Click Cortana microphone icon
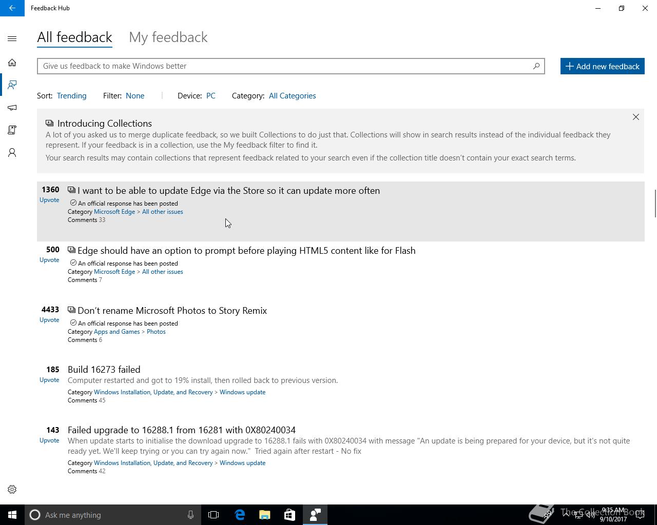657x525 pixels. (x=190, y=515)
